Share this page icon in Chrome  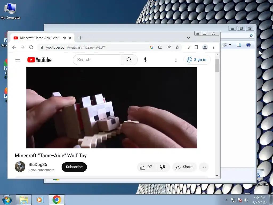pos(169,47)
